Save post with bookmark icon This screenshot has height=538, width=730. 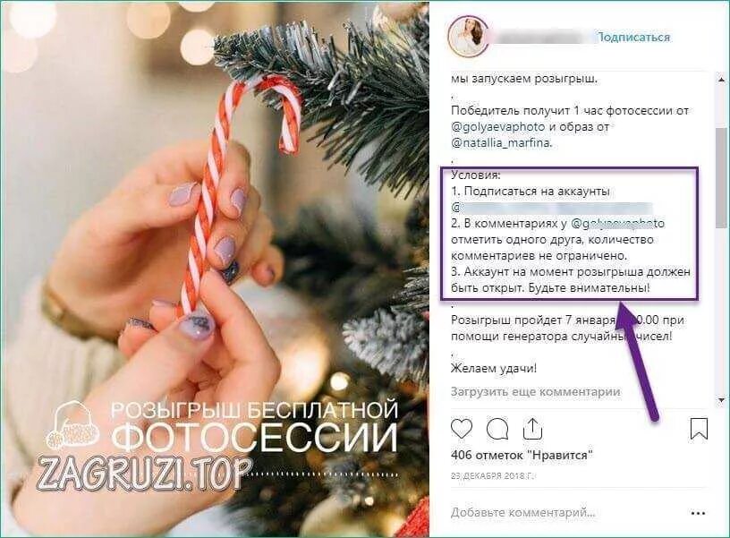click(x=699, y=429)
